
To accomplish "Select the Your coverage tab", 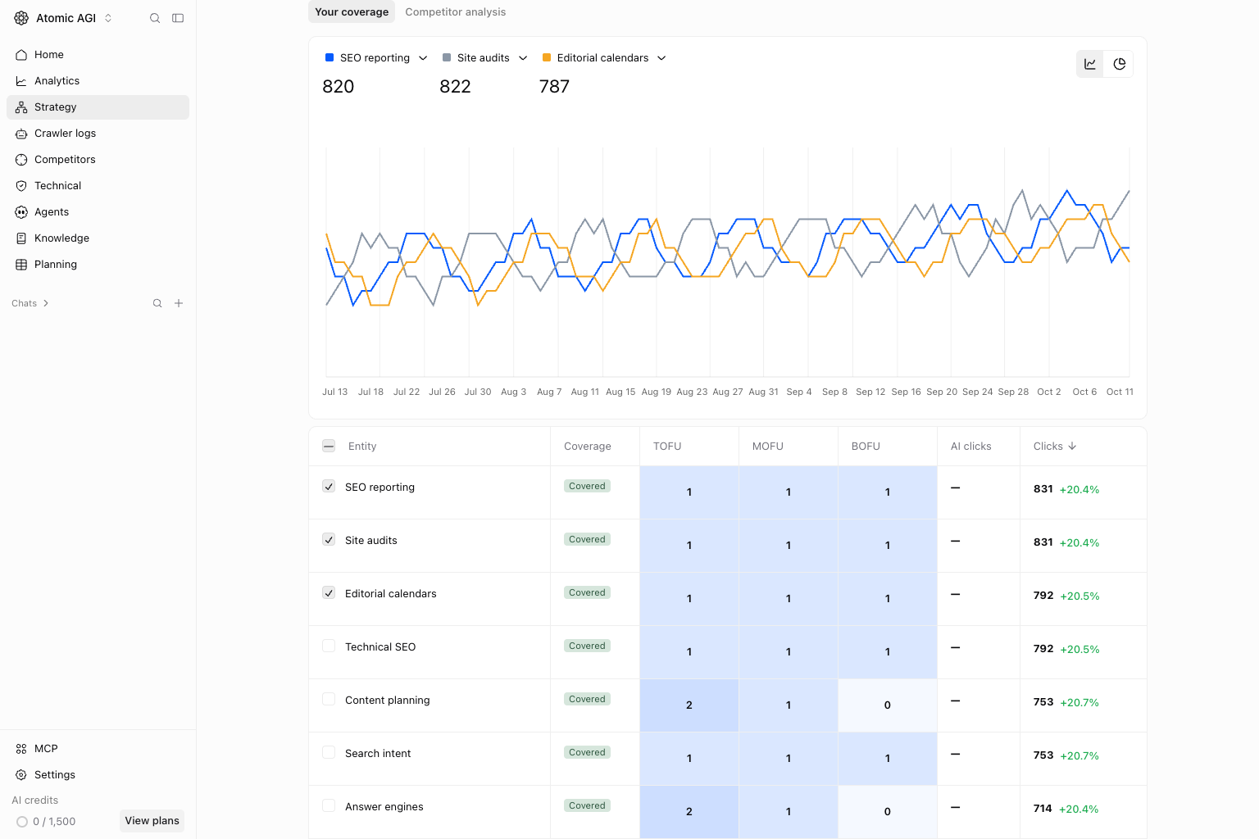I will (x=352, y=12).
